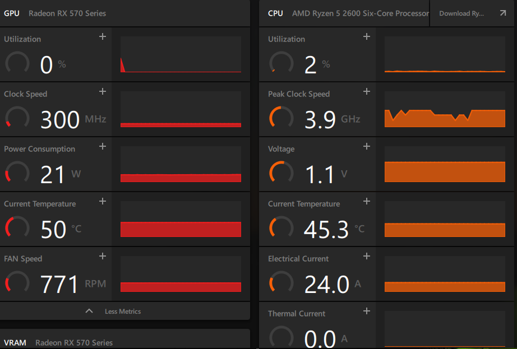517x349 pixels.
Task: Click the CPU Electrical Current graph
Action: [445, 274]
